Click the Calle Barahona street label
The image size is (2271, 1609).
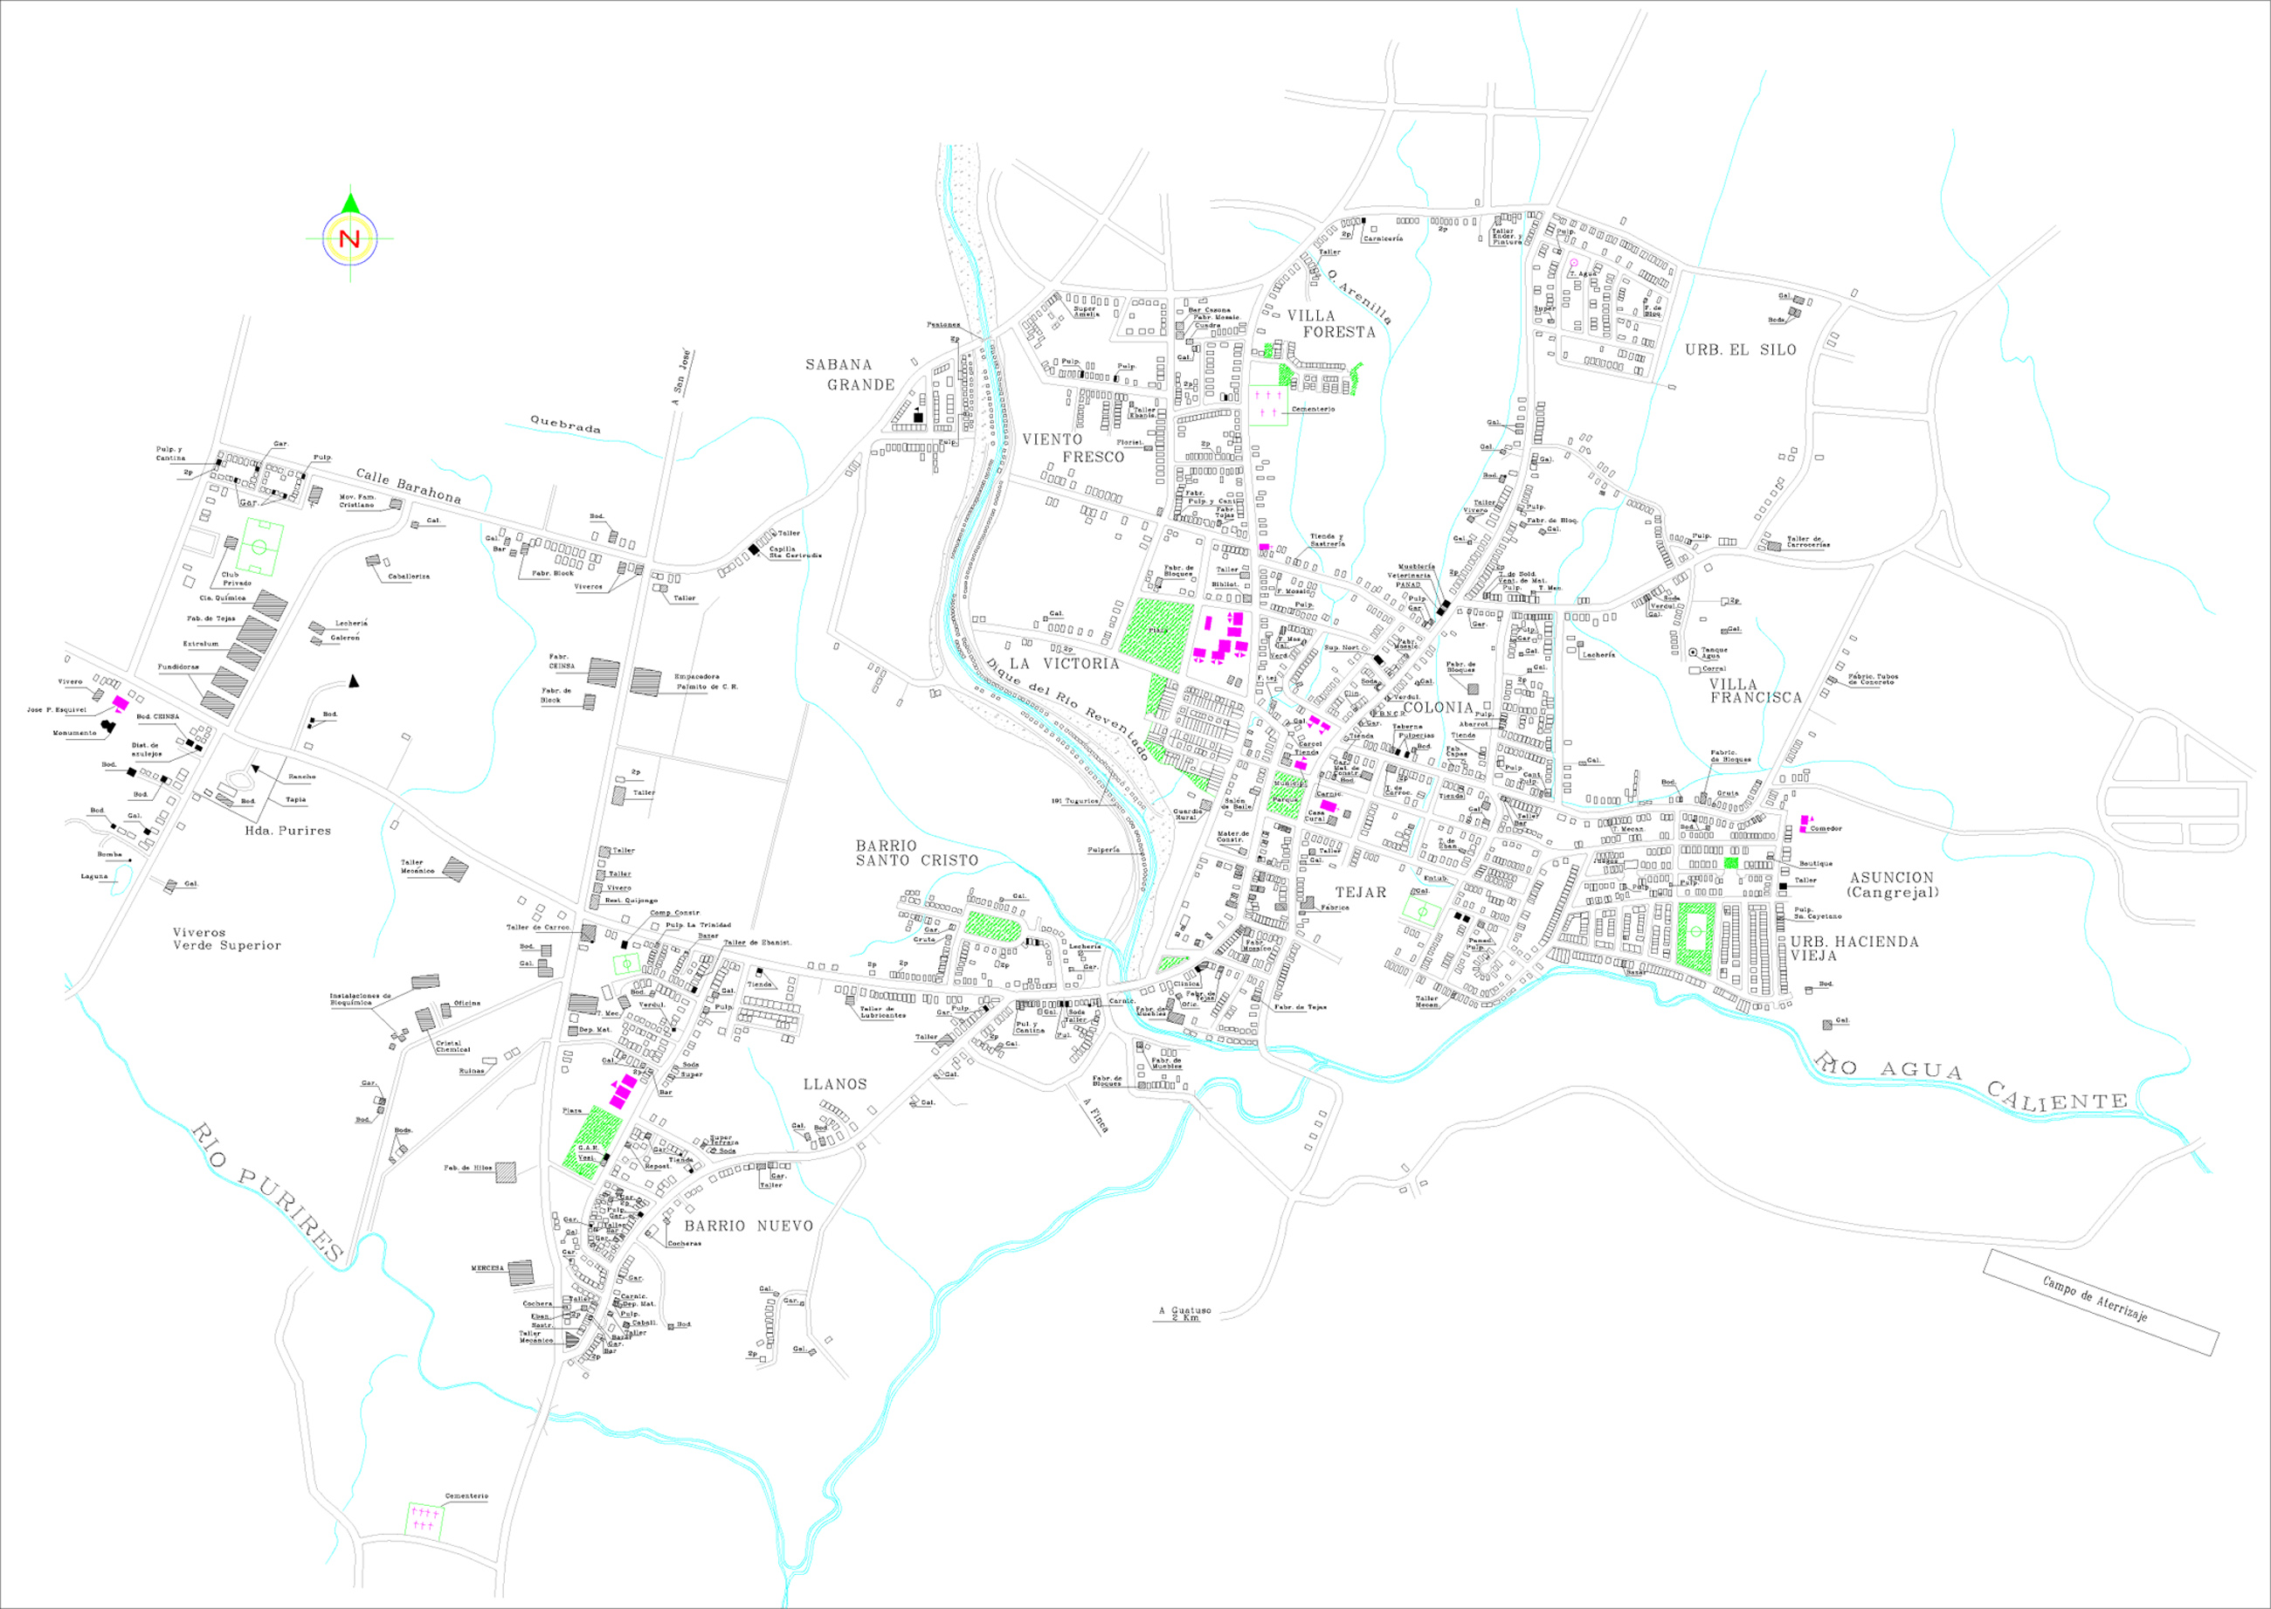408,487
